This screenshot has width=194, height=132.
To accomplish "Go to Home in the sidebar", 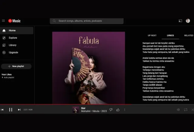I will [x=17, y=31].
